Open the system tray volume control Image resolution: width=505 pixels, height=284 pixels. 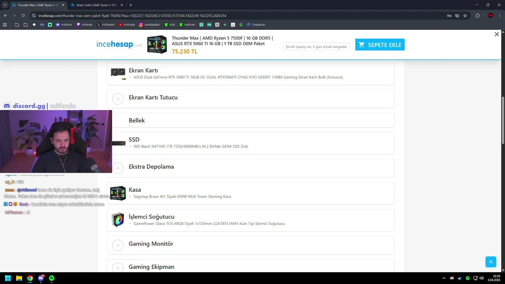coord(481,278)
